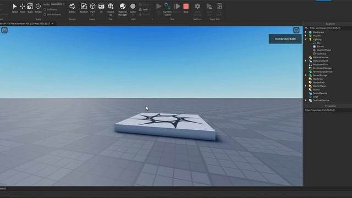Viewport: 352px width, 198px height.
Task: Select Teams in Explorer
Action: 316,90
